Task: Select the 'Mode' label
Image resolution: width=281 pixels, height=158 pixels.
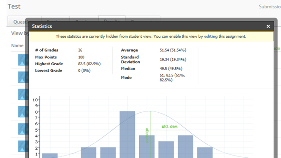Action: (x=126, y=78)
